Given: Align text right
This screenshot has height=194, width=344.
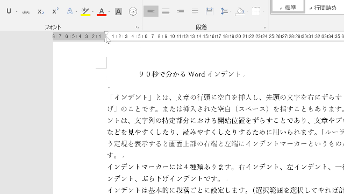Looking at the screenshot, I should pos(181,11).
